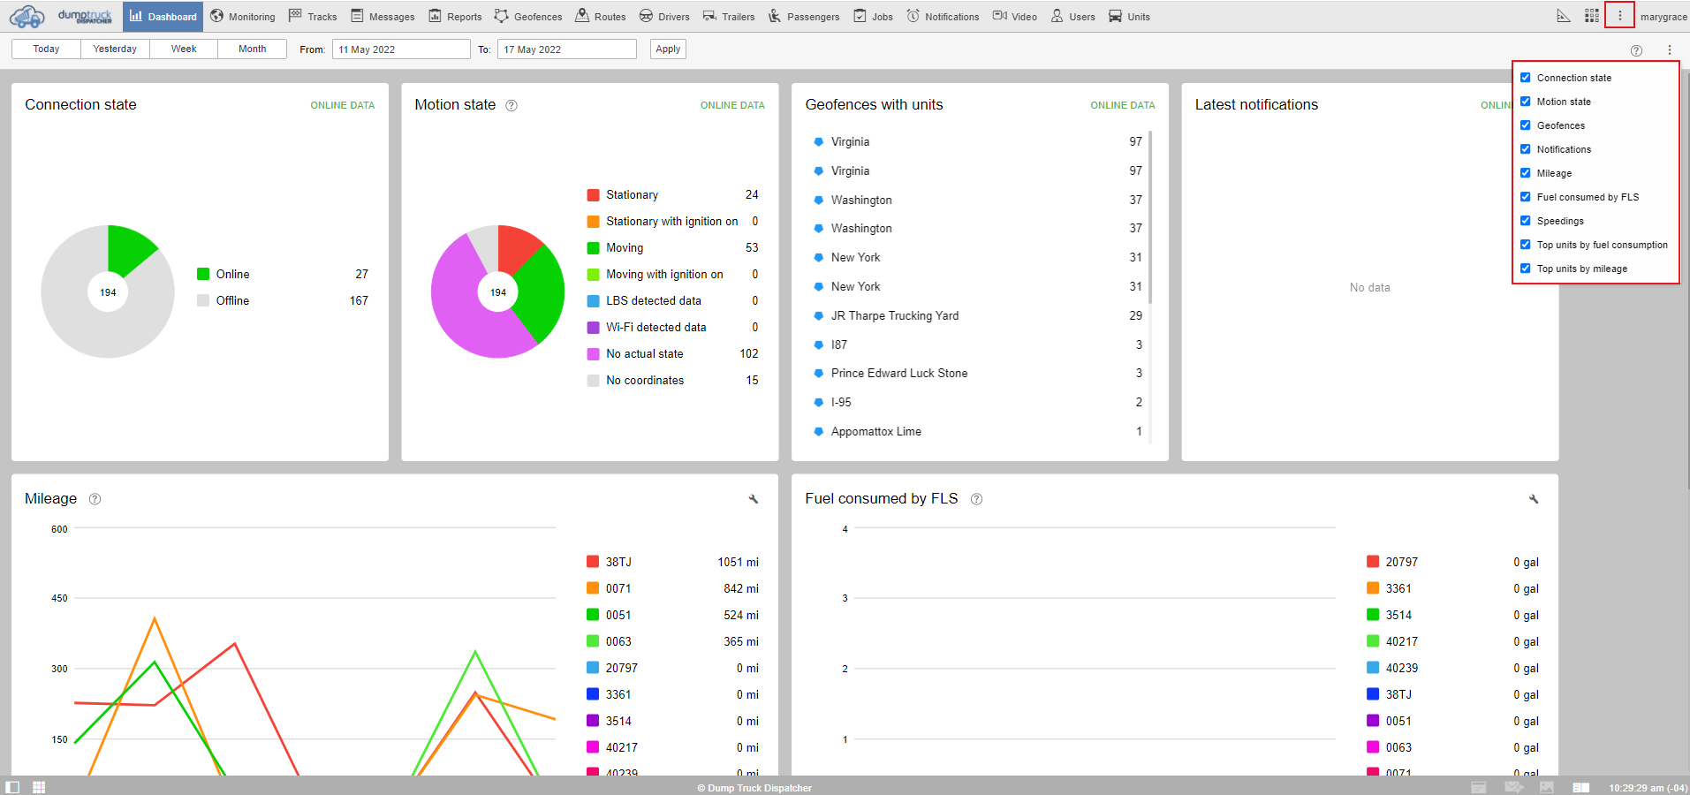1690x795 pixels.
Task: Open Fuel consumed by FLS wrench settings
Action: 1534,499
